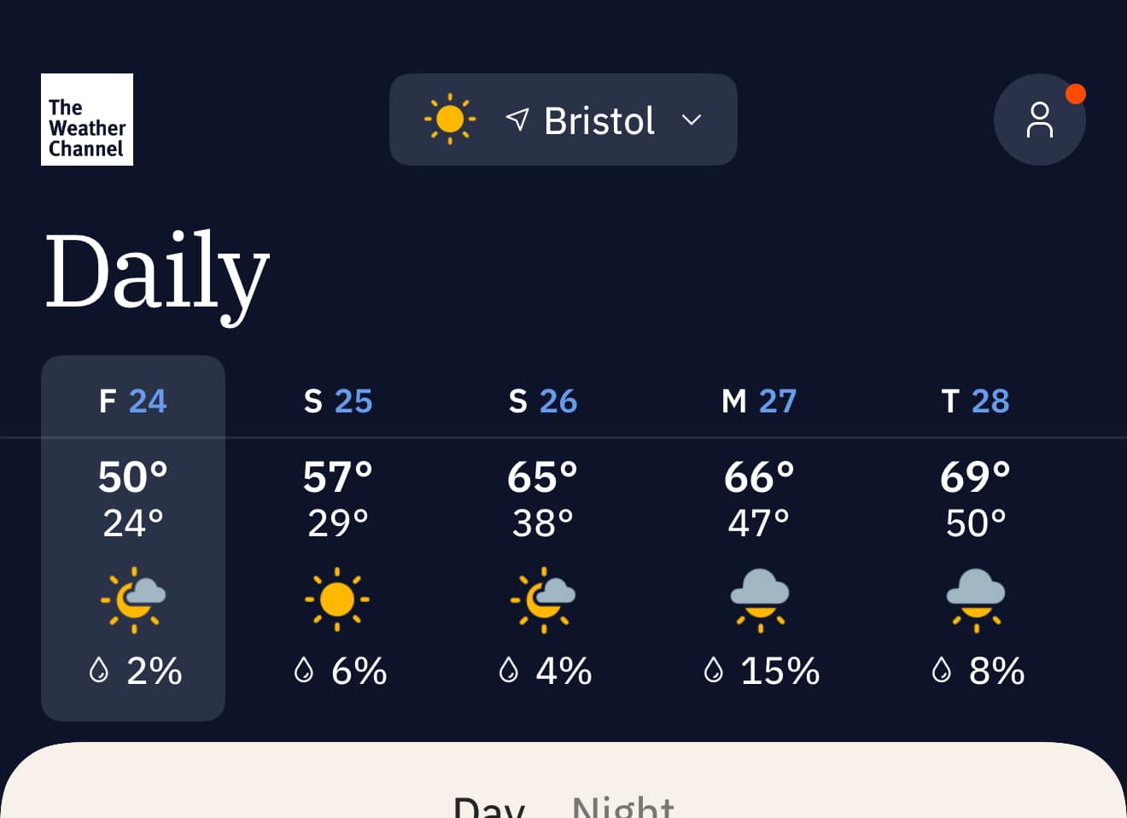Click the cloud icon for Tuesday 28
1127x818 pixels.
[x=976, y=599]
